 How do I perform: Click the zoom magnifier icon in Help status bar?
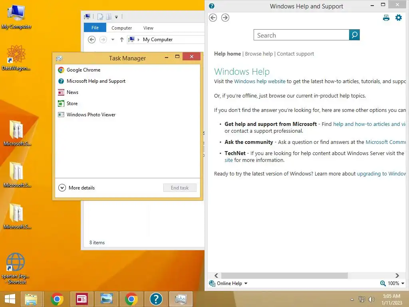point(383,283)
